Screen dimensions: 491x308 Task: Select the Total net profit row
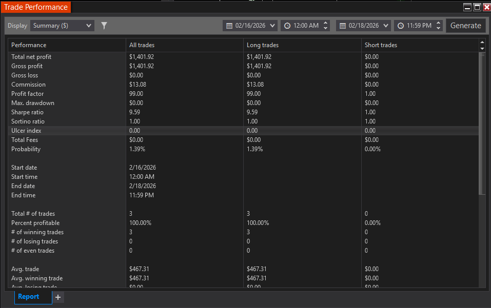[243, 57]
